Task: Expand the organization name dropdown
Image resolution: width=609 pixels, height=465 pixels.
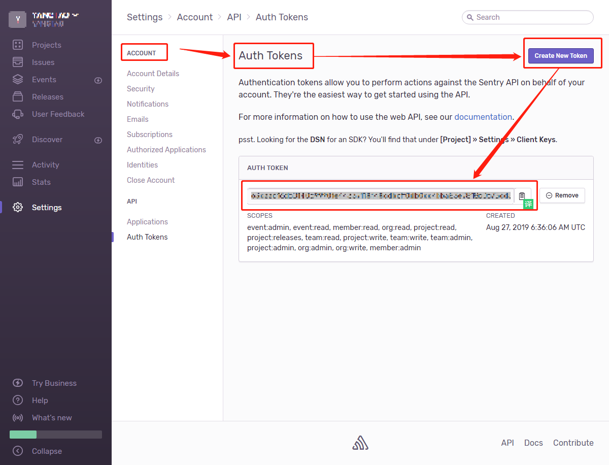Action: (55, 15)
